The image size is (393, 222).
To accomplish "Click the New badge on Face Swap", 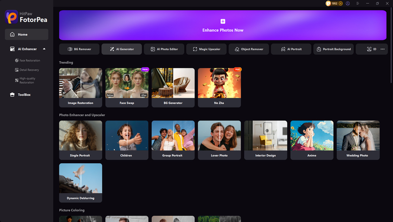I will 145,70.
